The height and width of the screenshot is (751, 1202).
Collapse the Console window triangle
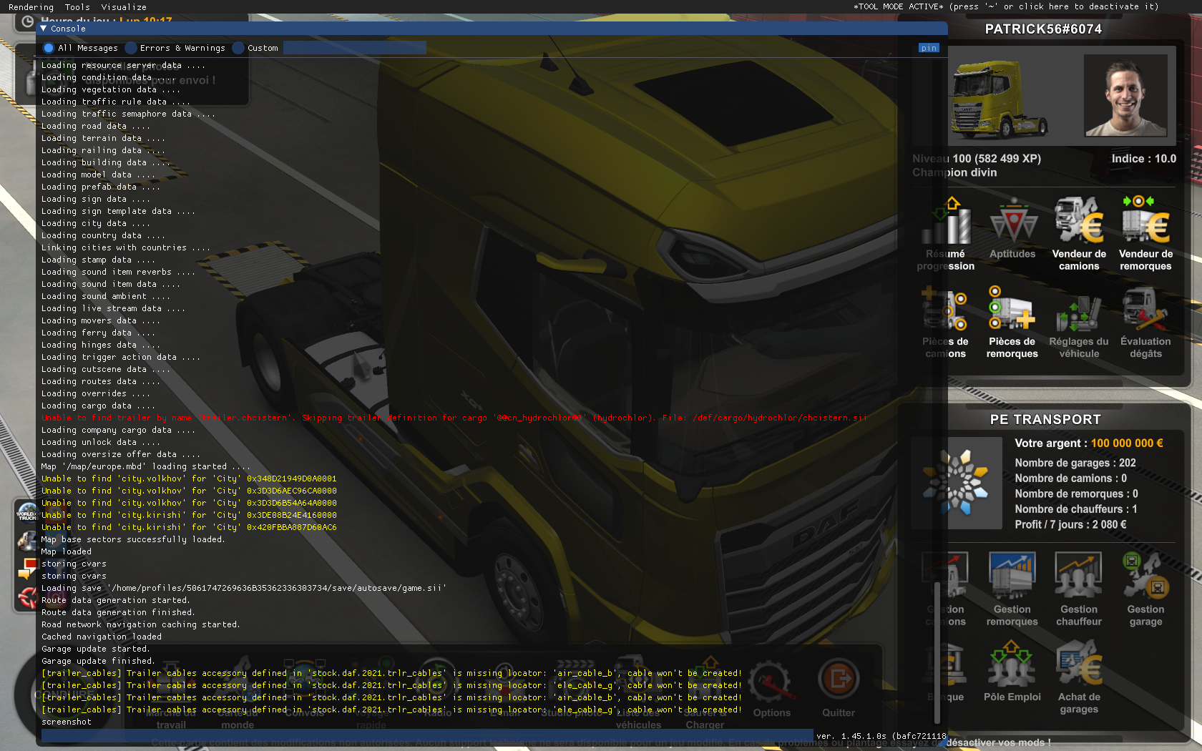(x=44, y=29)
